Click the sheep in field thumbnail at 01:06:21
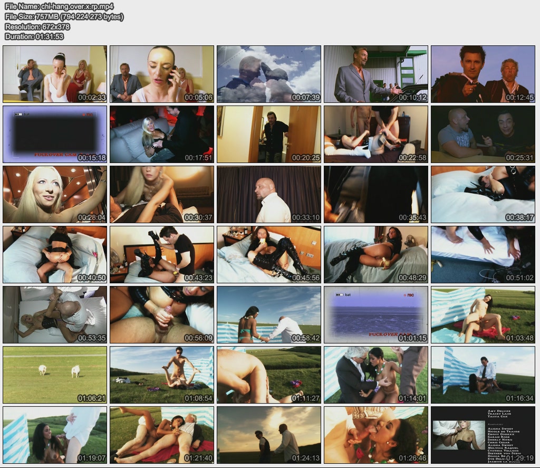The height and width of the screenshot is (468, 540). coord(55,375)
